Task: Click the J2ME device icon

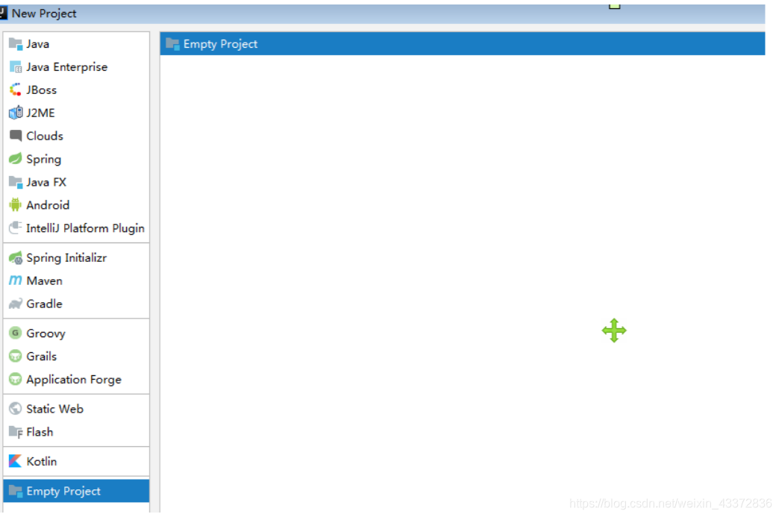Action: (x=16, y=113)
